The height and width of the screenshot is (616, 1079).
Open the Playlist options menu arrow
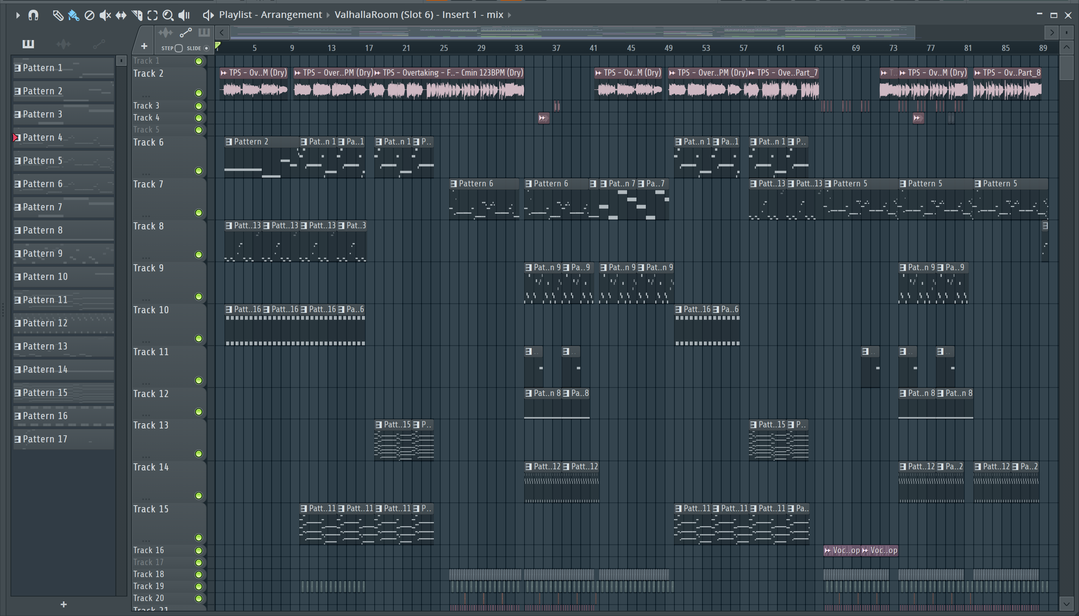17,15
